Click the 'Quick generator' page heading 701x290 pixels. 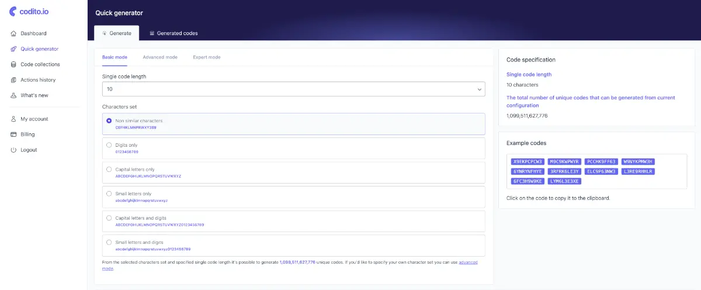[119, 13]
